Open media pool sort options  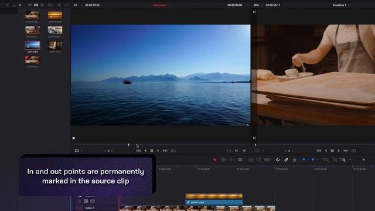59,5
